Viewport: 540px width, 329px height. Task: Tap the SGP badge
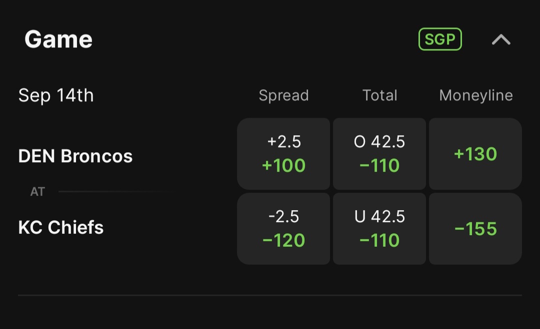pos(440,39)
